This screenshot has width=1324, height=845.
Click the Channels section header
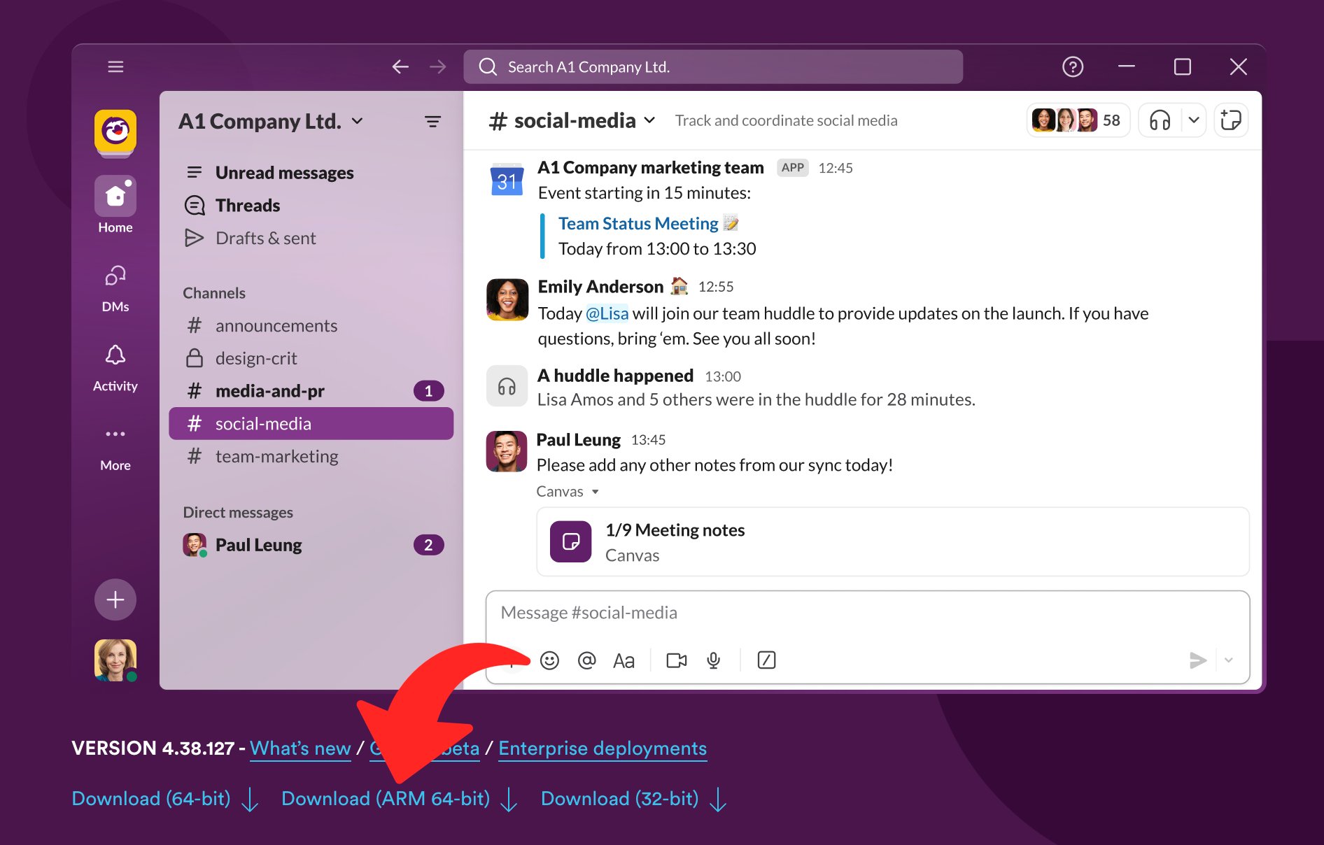pos(214,293)
